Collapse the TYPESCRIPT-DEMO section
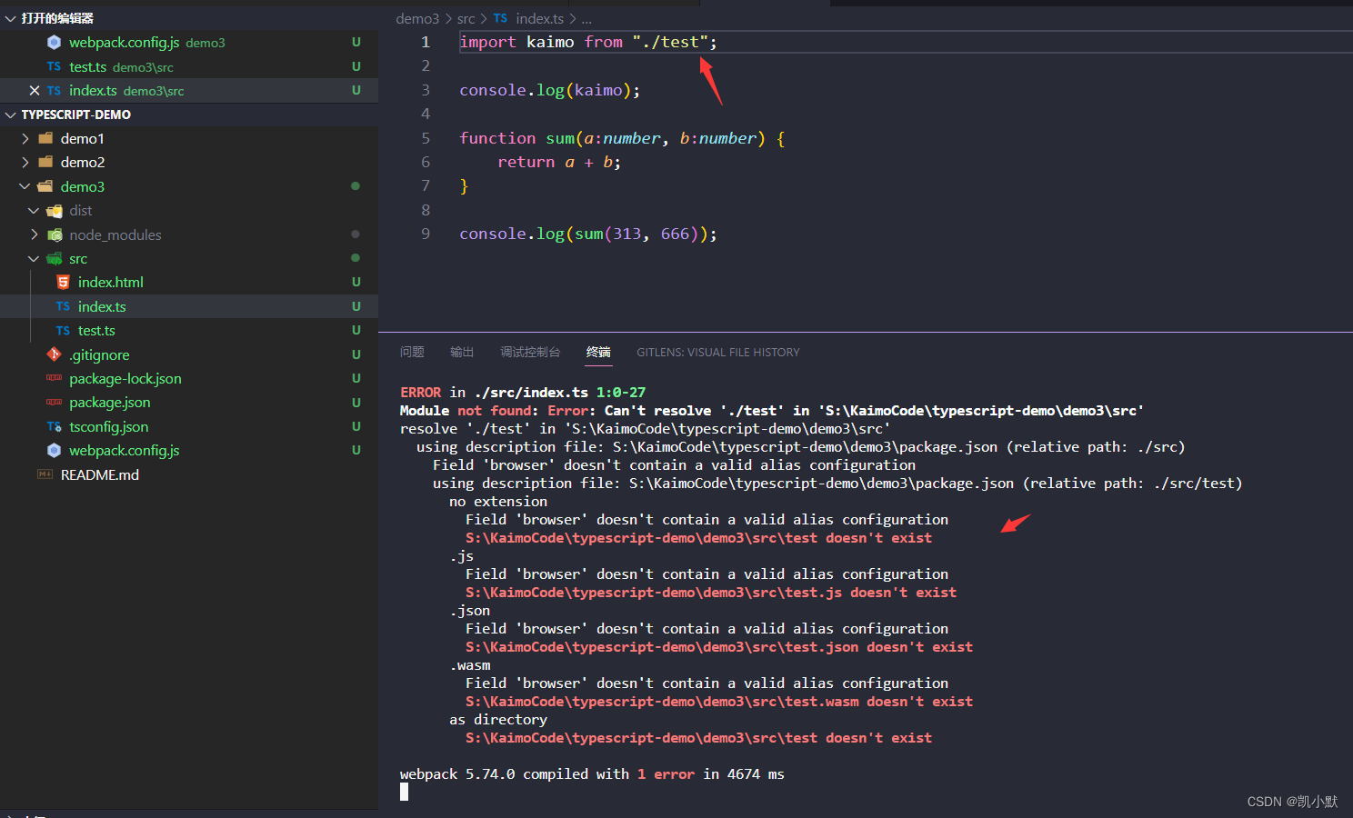The width and height of the screenshot is (1353, 818). coord(10,115)
